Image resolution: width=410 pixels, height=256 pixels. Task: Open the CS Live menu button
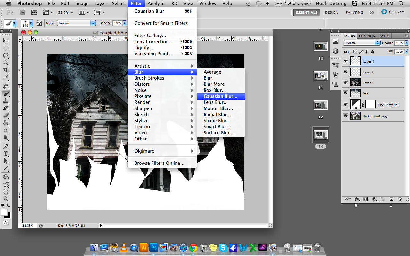click(x=393, y=12)
